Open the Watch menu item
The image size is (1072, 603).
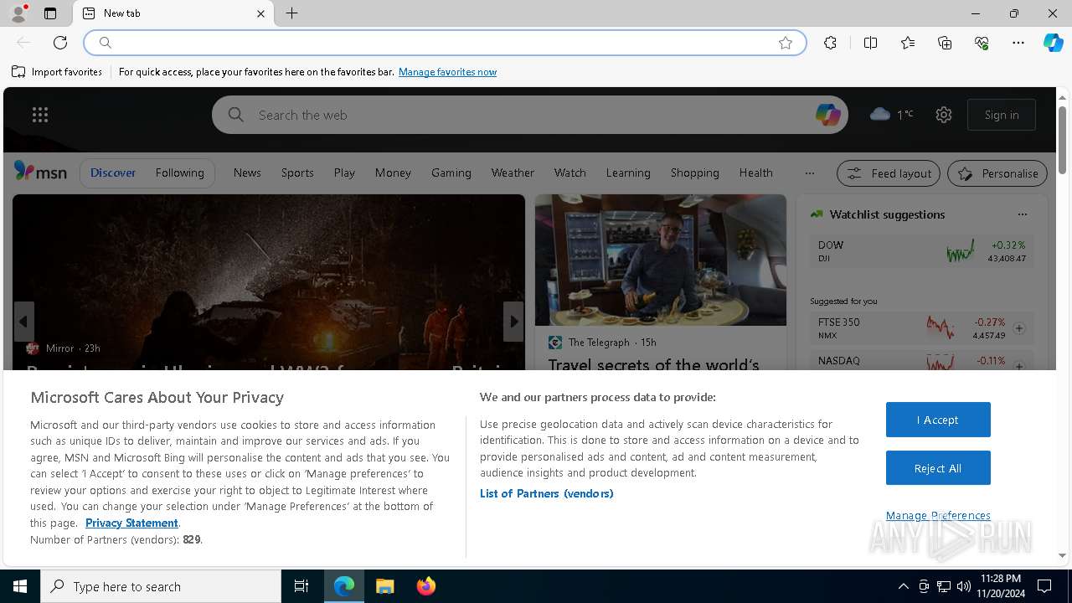click(x=569, y=173)
